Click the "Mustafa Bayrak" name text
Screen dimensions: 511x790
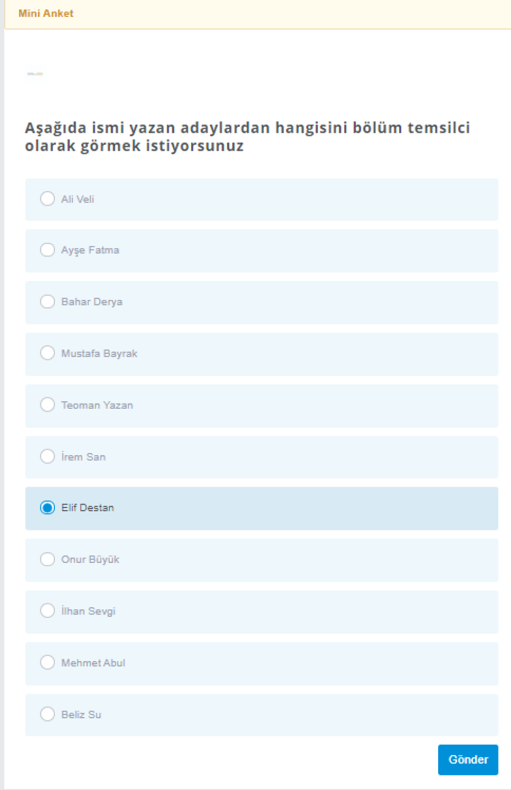pyautogui.click(x=99, y=353)
